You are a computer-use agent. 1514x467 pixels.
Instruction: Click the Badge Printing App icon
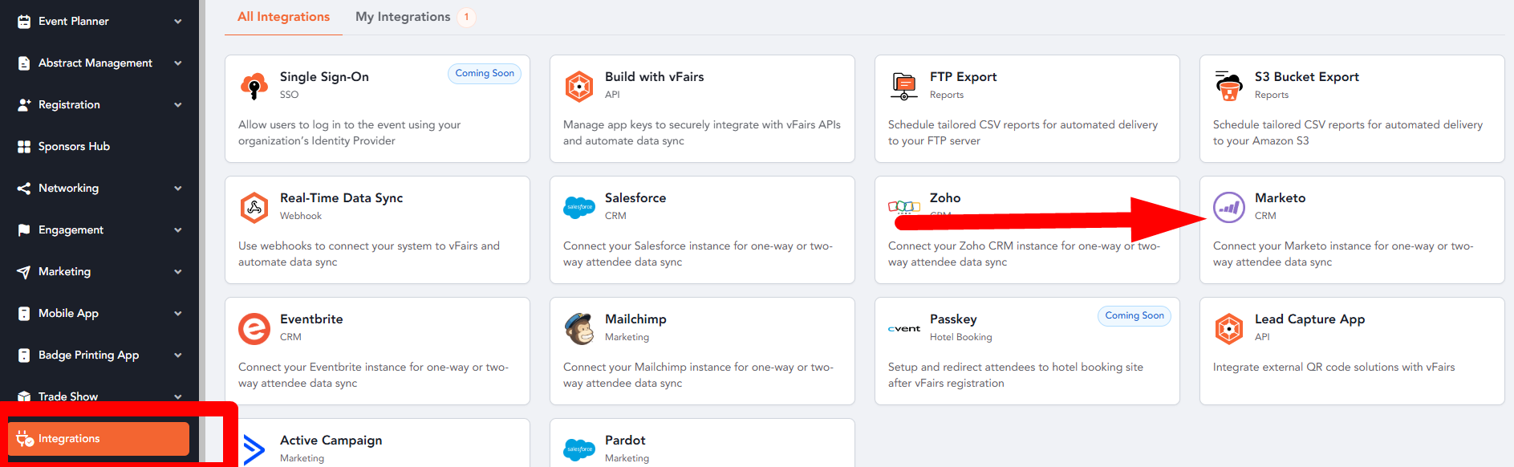pyautogui.click(x=24, y=355)
